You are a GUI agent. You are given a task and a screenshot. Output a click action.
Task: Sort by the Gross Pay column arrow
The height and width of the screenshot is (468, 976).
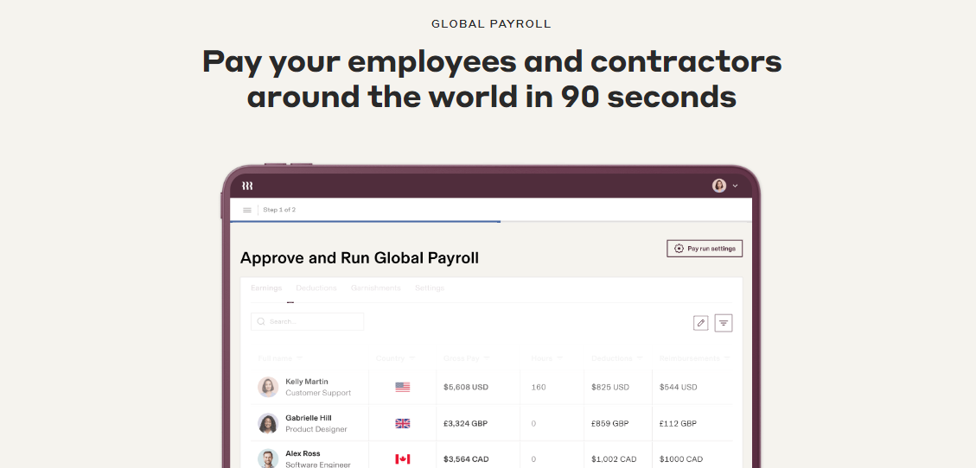[487, 358]
